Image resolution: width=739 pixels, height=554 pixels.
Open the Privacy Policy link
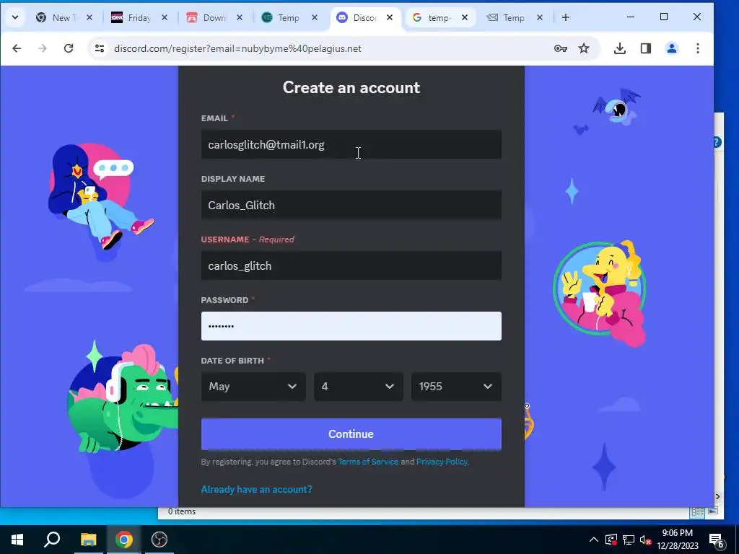pos(442,462)
